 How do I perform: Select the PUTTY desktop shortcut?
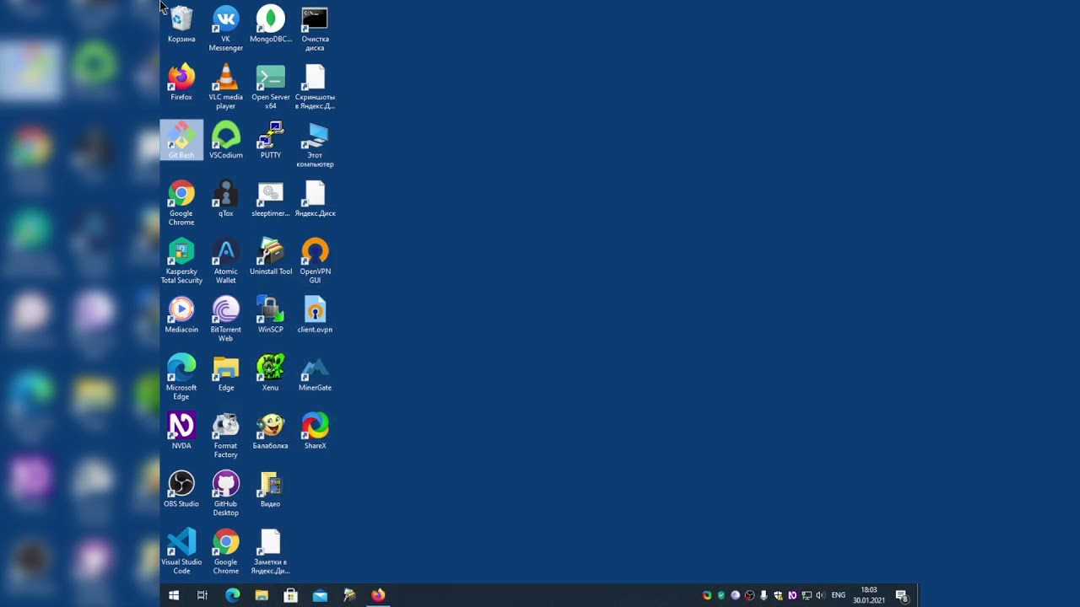coord(270,141)
